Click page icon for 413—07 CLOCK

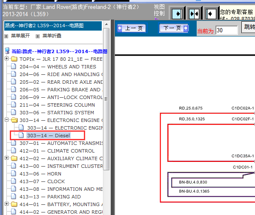(14, 181)
